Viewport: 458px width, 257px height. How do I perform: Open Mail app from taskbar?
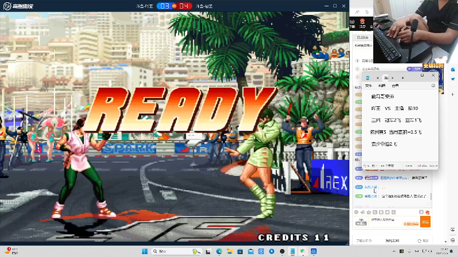click(251, 251)
